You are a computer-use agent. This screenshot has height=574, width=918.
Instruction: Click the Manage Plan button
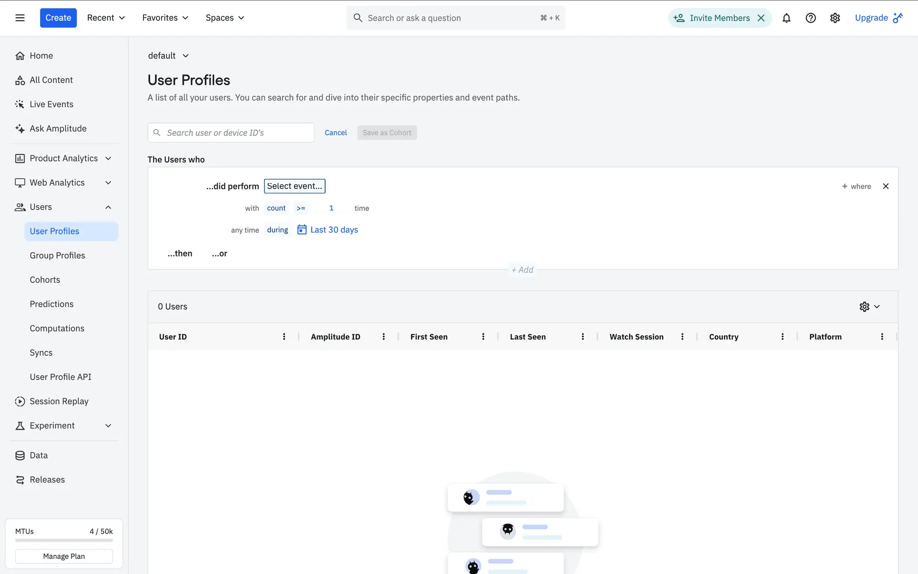tap(64, 556)
